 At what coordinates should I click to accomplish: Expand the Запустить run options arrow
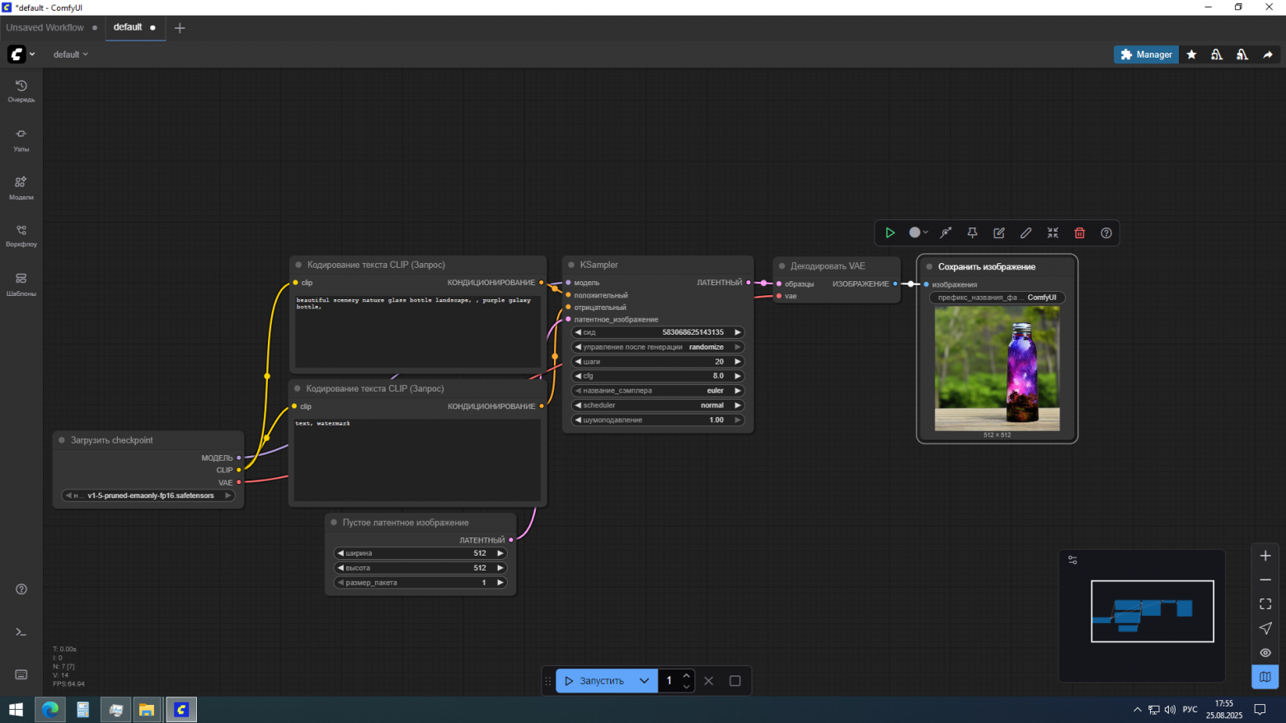(645, 681)
